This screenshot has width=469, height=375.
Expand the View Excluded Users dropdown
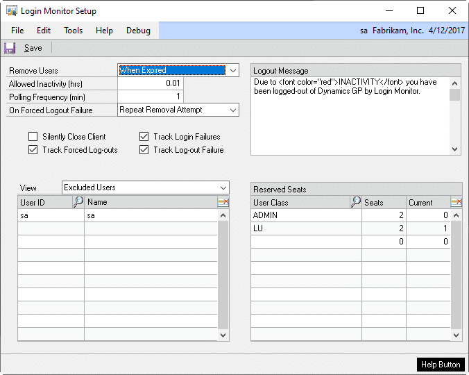tap(223, 187)
